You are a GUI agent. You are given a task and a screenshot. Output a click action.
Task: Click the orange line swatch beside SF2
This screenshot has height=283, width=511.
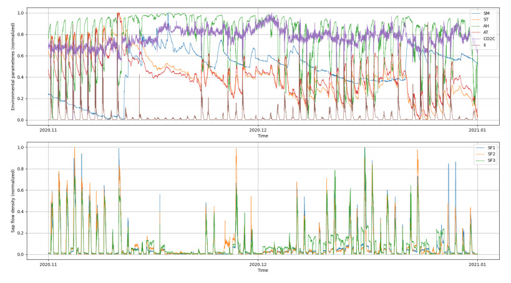tap(480, 154)
